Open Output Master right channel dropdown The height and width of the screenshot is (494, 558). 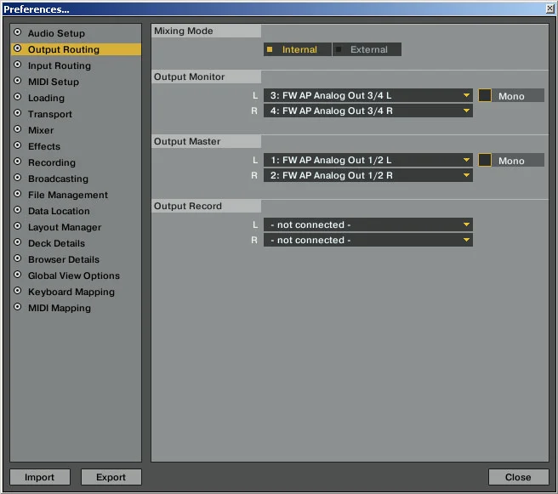click(x=367, y=175)
